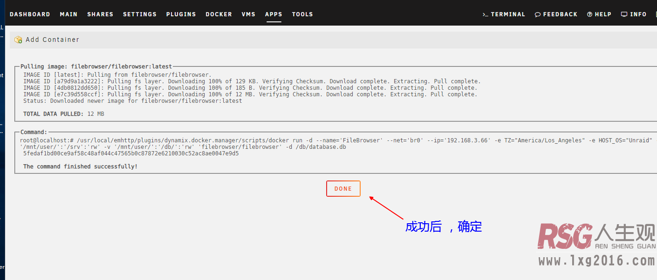Click the docker run command line

[x=336, y=140]
